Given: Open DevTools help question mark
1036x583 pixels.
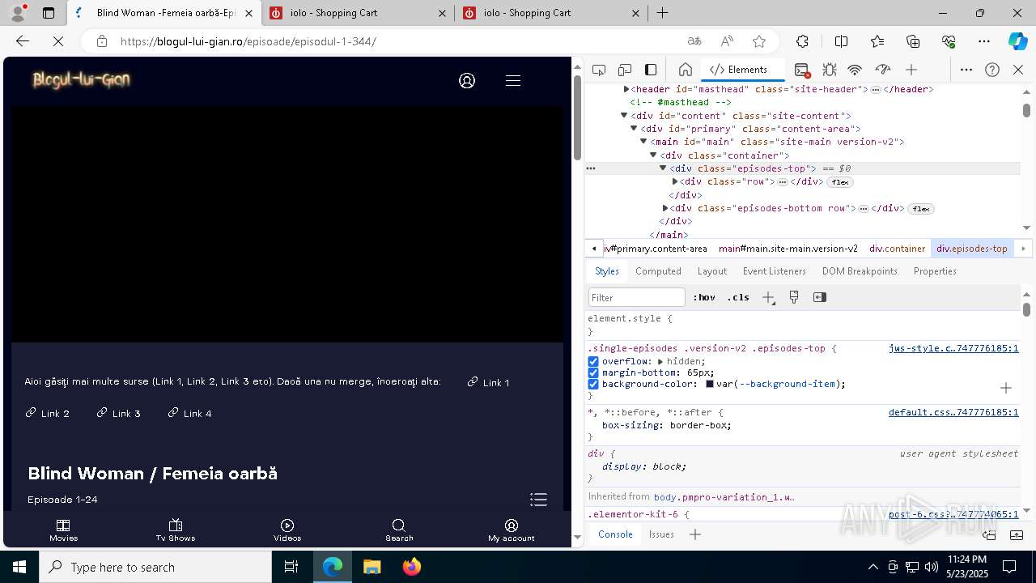Looking at the screenshot, I should (992, 70).
